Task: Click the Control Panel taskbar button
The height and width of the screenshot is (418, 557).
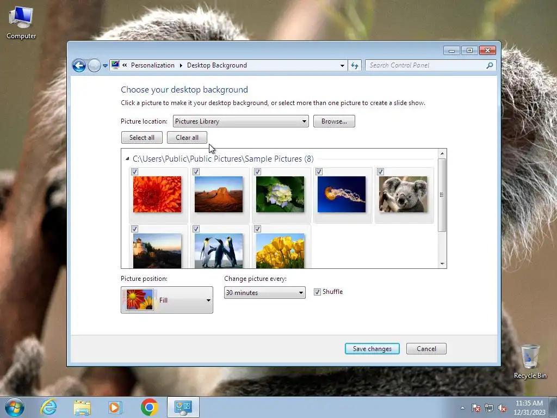Action: tap(183, 407)
